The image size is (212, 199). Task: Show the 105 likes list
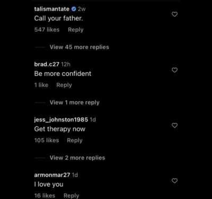pyautogui.click(x=47, y=141)
